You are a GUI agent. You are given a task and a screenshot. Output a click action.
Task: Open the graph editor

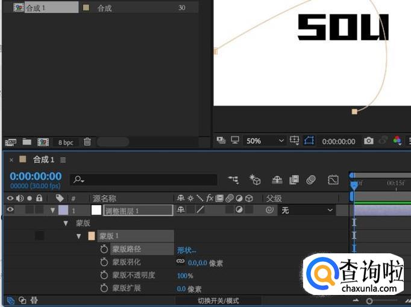(333, 180)
